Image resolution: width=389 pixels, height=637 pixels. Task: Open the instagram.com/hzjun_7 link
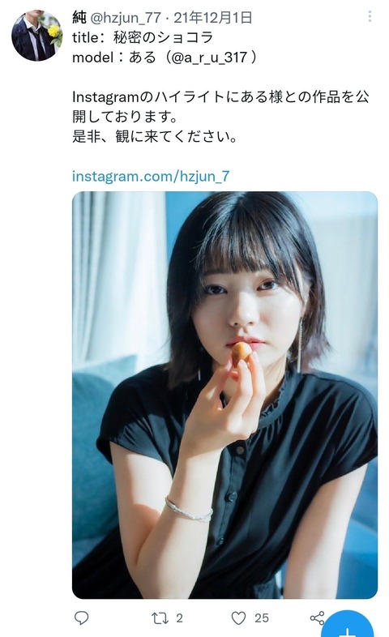pyautogui.click(x=151, y=177)
